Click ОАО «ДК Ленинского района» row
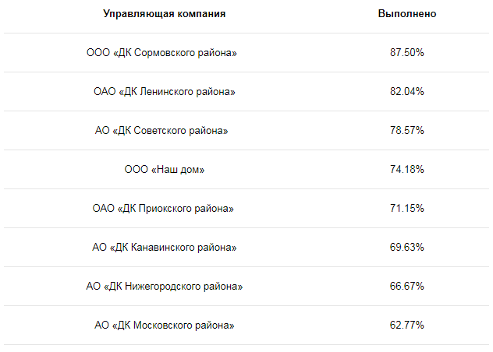 (247, 91)
